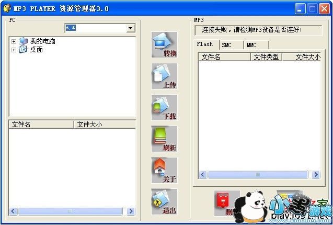Viewport: 333px width, 225px height.
Task: Click the 转换 convert icon button
Action: coord(164,44)
